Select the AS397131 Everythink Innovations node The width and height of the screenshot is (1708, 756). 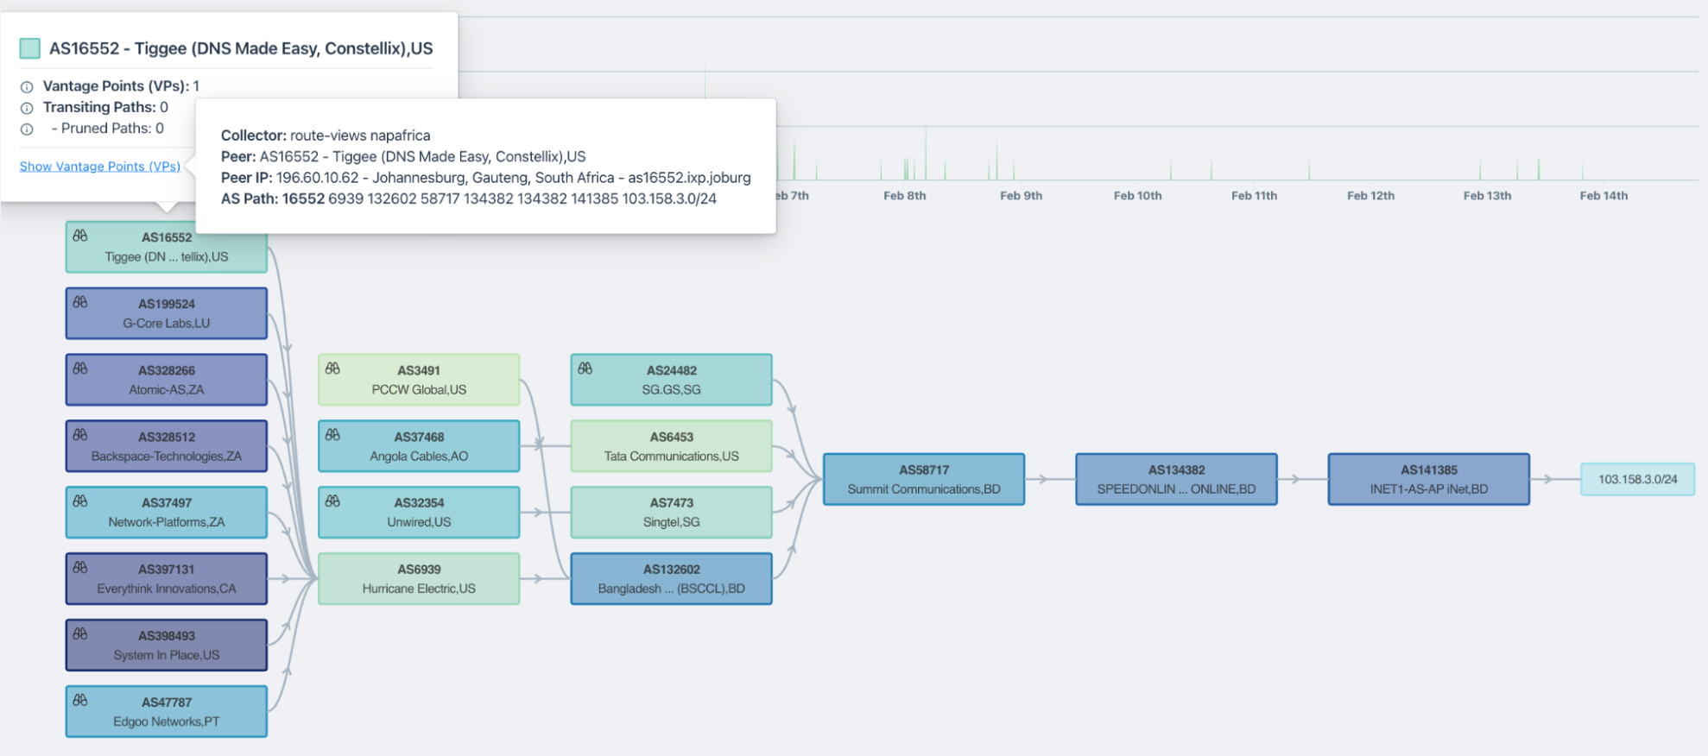tap(167, 578)
